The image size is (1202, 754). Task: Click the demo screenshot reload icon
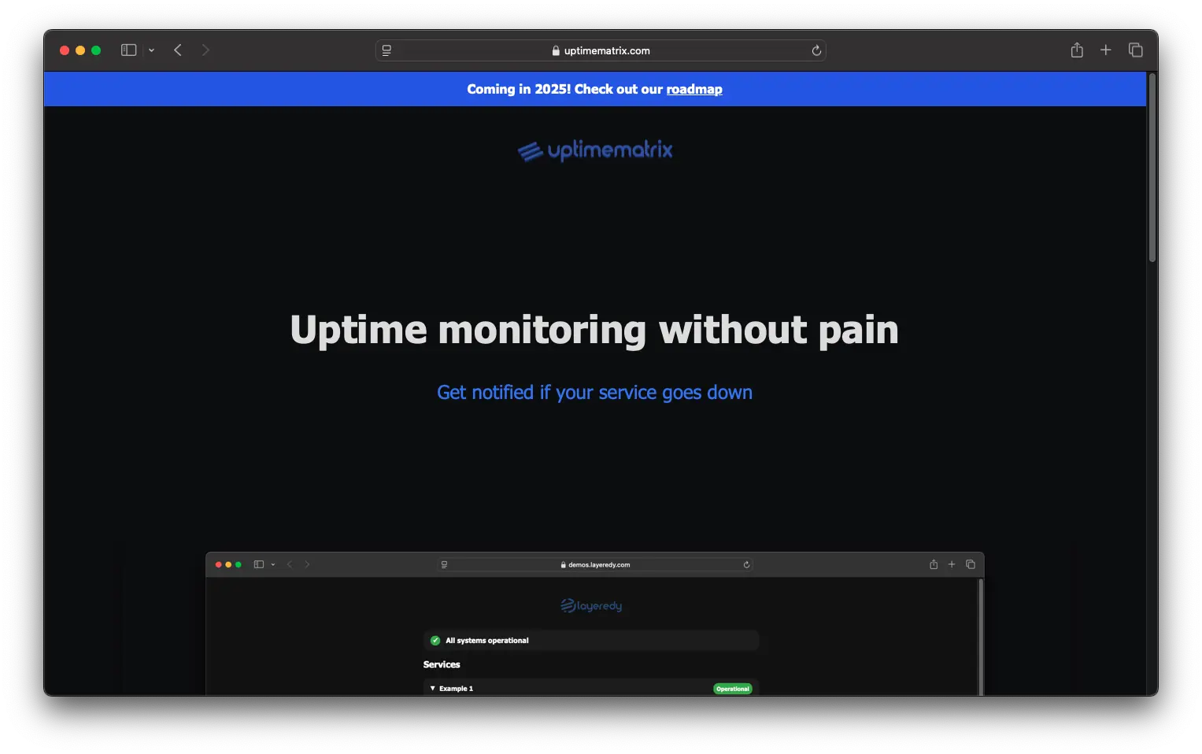746,564
